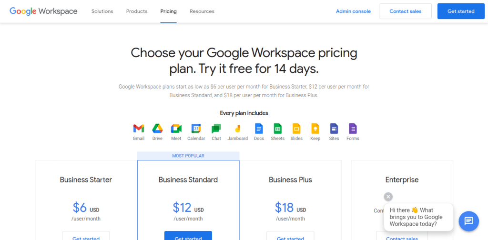The height and width of the screenshot is (240, 488).
Task: Click the Google Keep icon
Action: [315, 129]
